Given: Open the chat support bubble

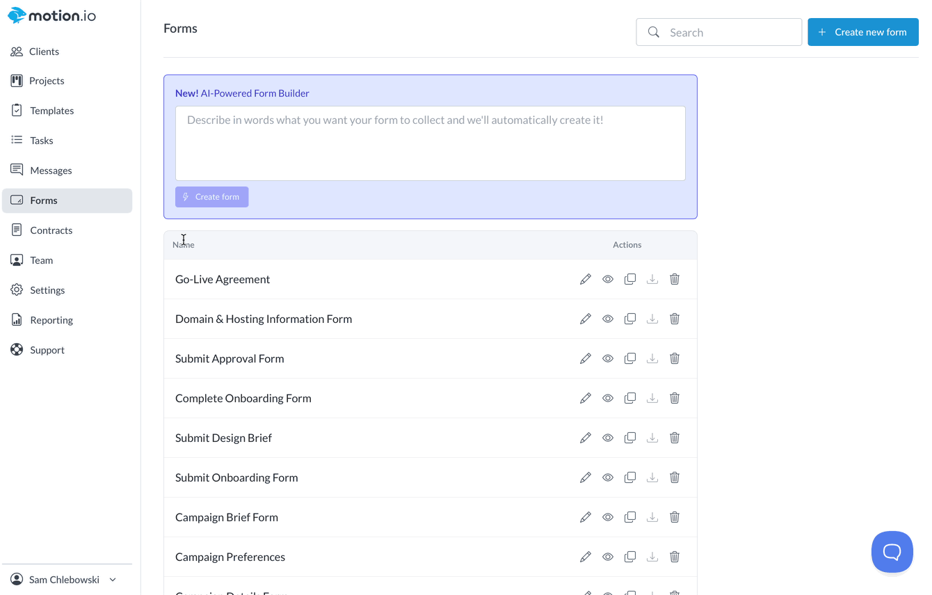Looking at the screenshot, I should click(892, 552).
